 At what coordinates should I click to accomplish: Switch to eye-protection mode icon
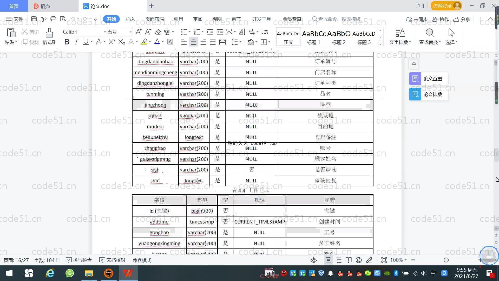click(x=314, y=260)
